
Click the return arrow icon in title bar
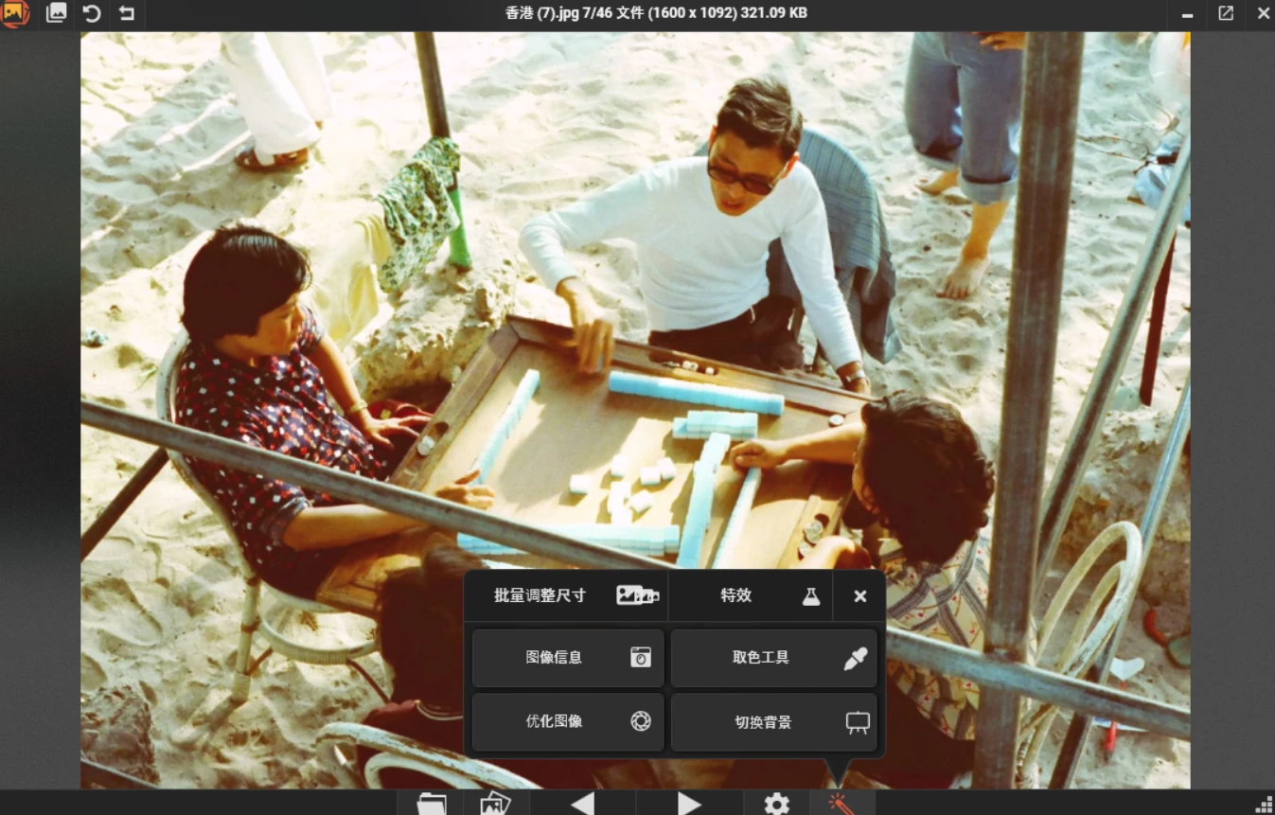(x=126, y=13)
